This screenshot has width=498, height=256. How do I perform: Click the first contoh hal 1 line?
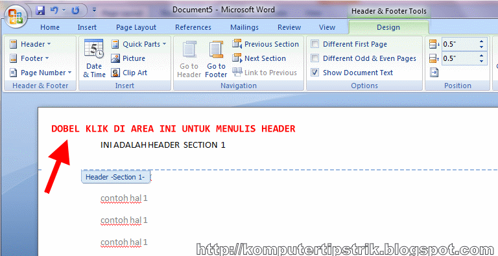pyautogui.click(x=124, y=198)
